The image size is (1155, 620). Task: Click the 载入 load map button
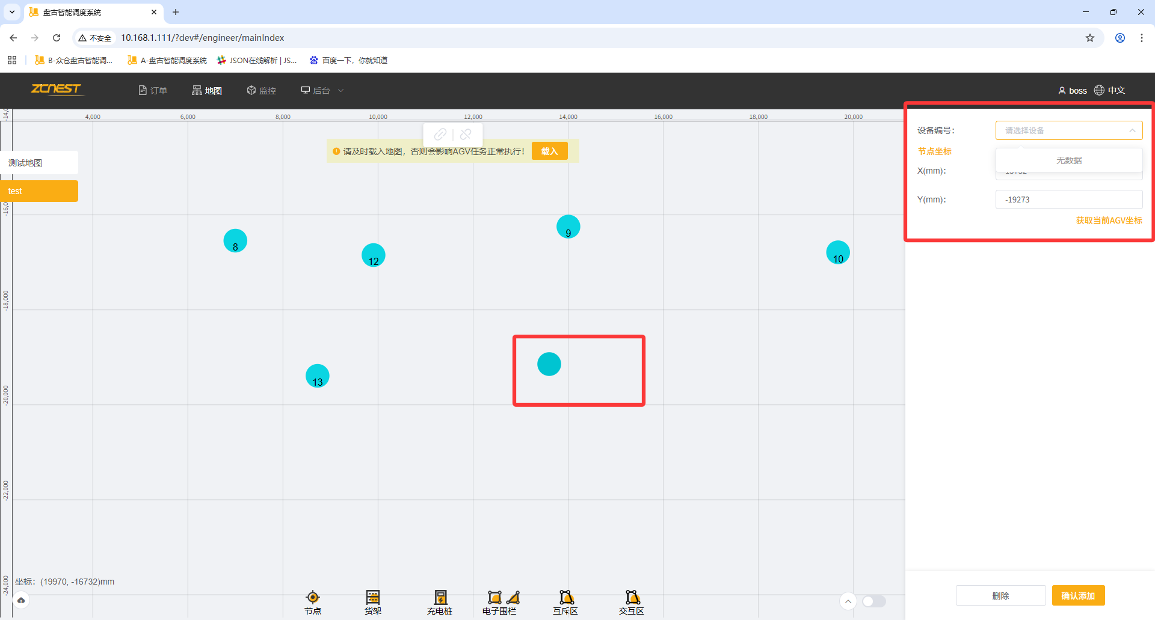[549, 151]
